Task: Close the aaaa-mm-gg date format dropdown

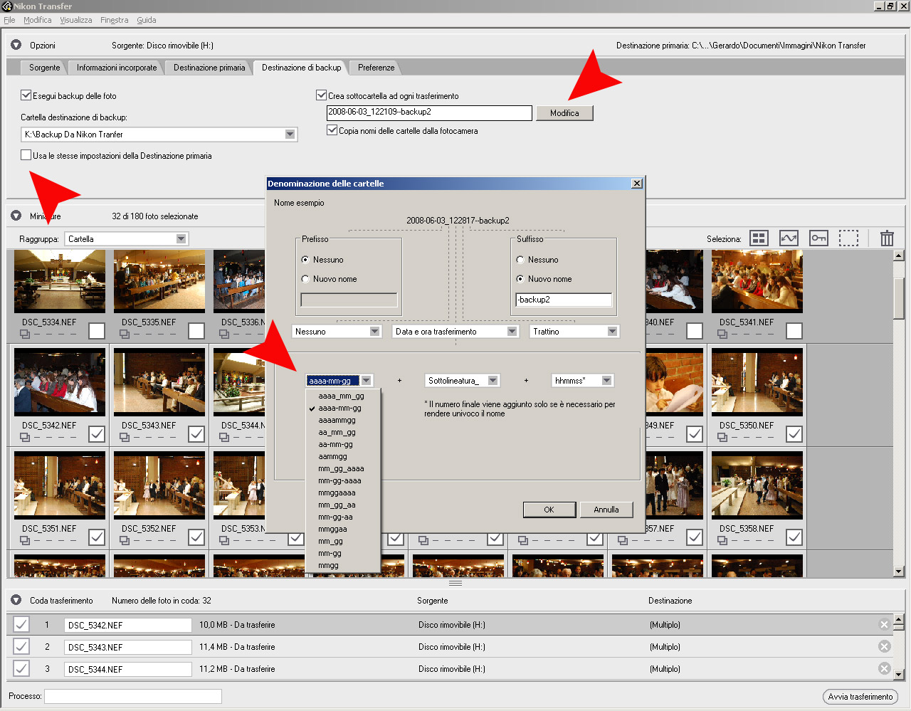Action: (366, 380)
